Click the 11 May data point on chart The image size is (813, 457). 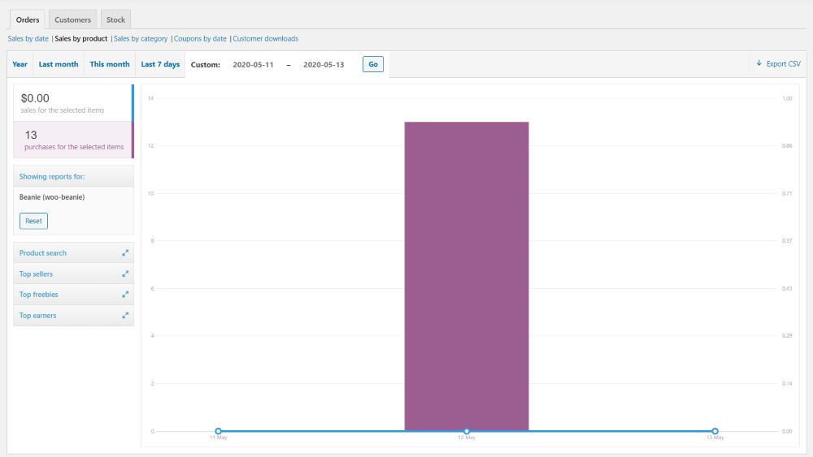click(218, 431)
